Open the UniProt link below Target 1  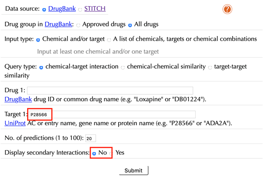(x=15, y=123)
